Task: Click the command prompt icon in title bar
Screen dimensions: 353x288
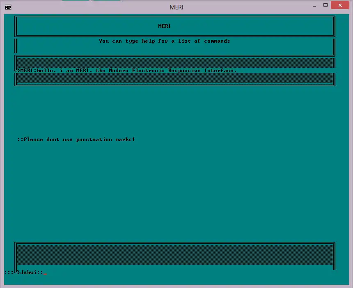Action: coord(8,7)
